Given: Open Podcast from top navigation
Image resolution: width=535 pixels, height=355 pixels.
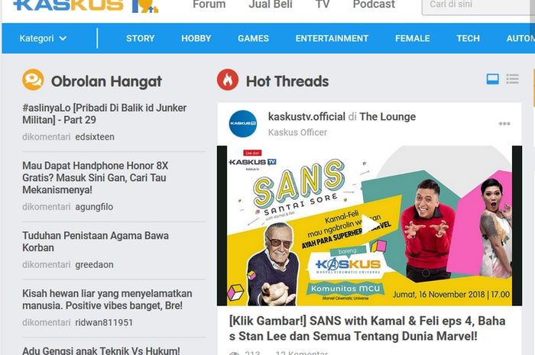Looking at the screenshot, I should point(374,5).
